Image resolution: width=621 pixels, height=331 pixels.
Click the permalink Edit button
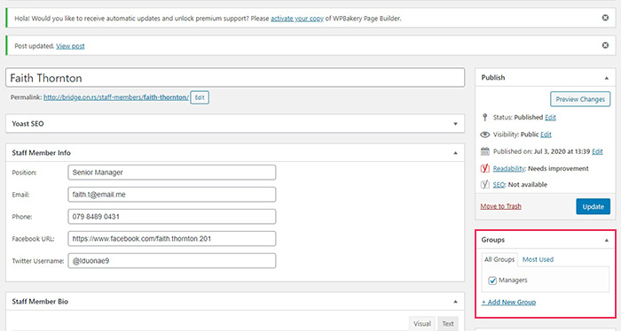(x=200, y=97)
